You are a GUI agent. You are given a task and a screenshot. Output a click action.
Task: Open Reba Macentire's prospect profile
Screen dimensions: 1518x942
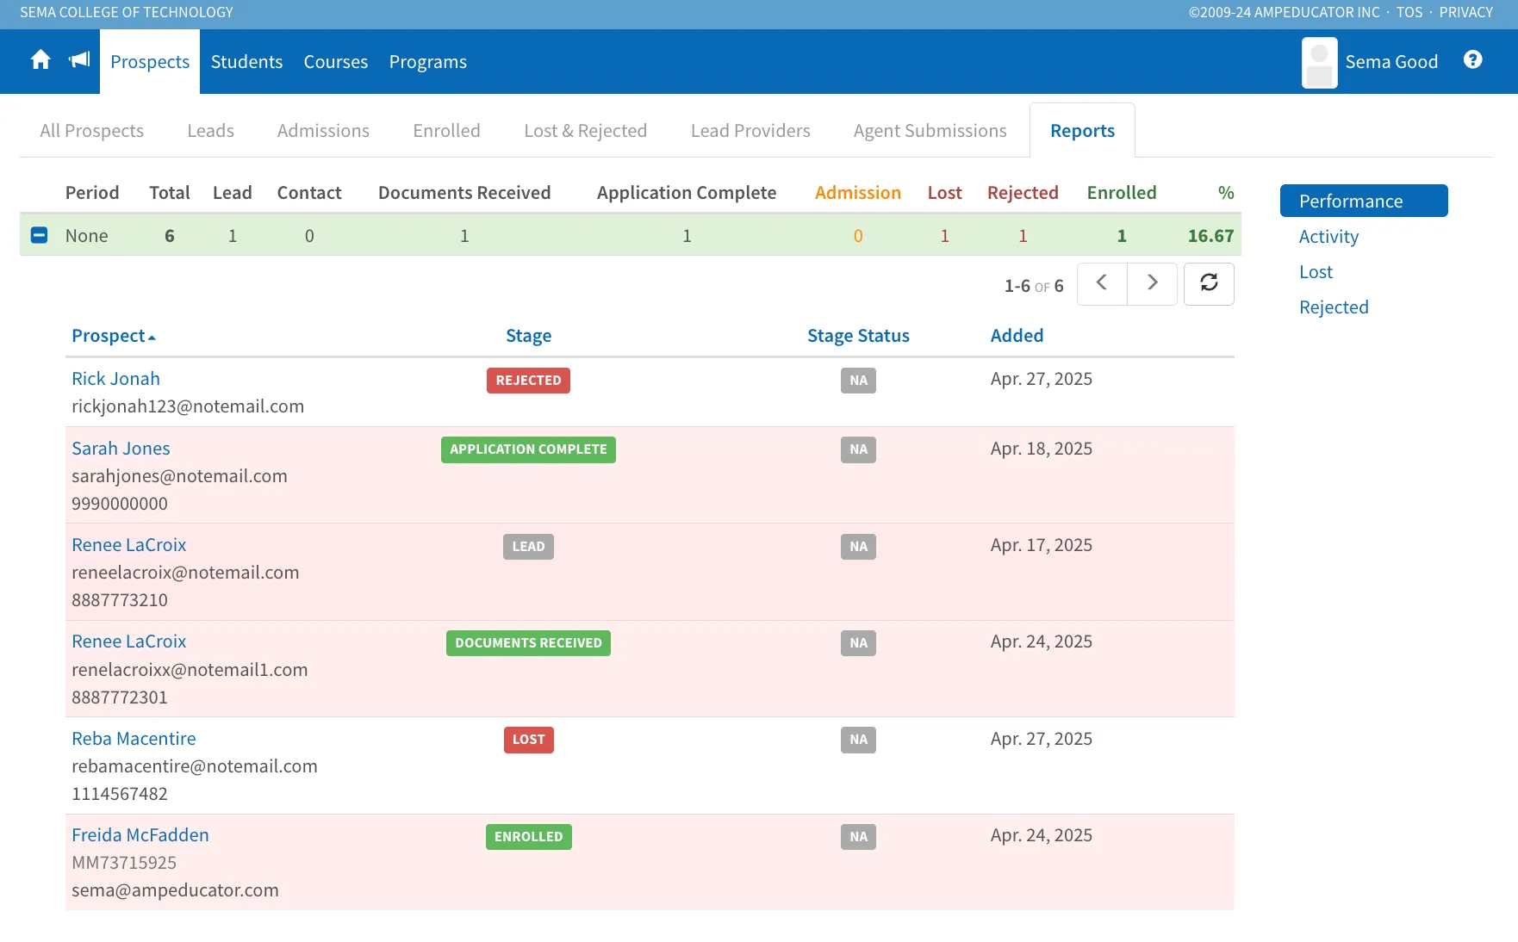coord(134,739)
